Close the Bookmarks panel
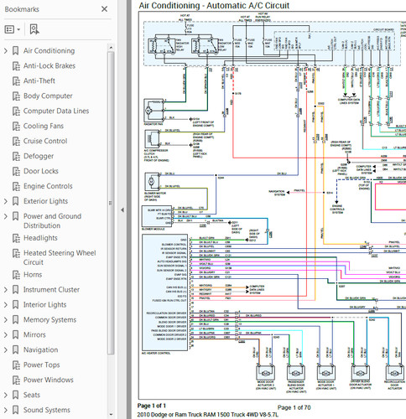 click(x=104, y=9)
